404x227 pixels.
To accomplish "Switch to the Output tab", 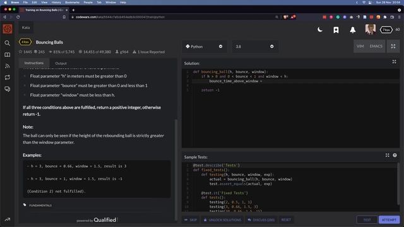I will [61, 63].
